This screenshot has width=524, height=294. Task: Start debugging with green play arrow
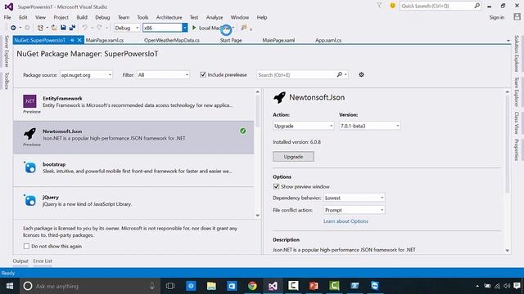coord(194,28)
